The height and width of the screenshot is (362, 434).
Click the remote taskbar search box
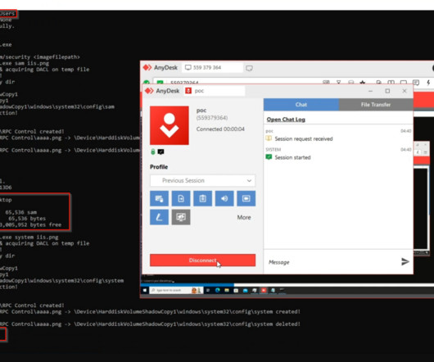pos(176,290)
